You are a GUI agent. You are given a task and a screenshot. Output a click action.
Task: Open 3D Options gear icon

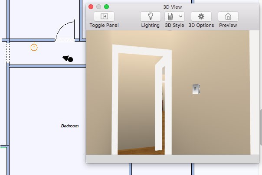click(x=201, y=16)
